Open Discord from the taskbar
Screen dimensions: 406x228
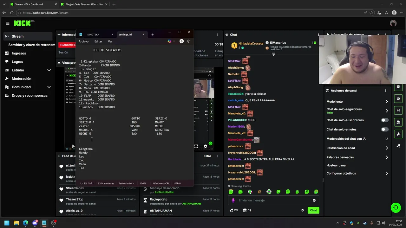(x=35, y=223)
